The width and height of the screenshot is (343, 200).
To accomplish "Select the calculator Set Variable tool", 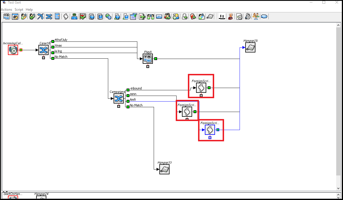I will [57, 17].
